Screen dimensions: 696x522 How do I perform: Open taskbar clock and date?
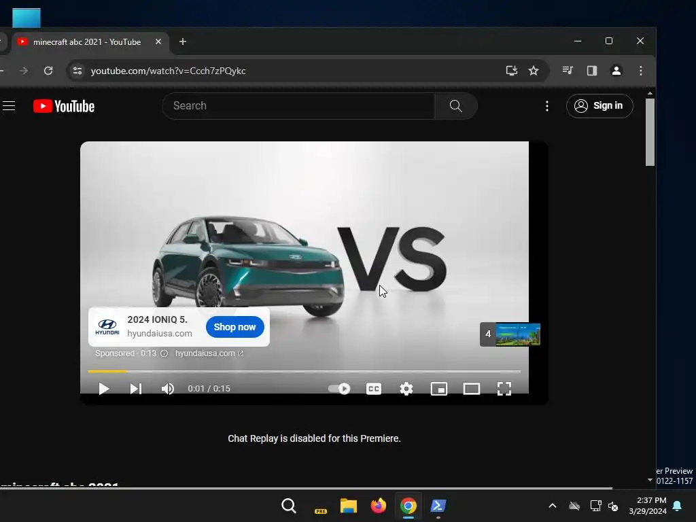tap(648, 506)
